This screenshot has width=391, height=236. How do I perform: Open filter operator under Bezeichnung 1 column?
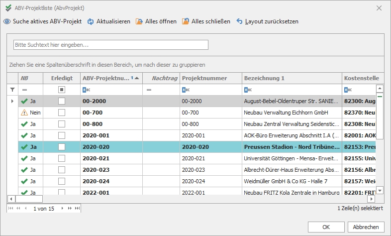247,90
